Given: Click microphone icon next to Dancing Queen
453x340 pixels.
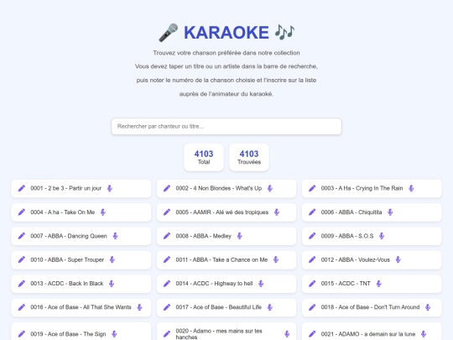Looking at the screenshot, I should [x=115, y=236].
